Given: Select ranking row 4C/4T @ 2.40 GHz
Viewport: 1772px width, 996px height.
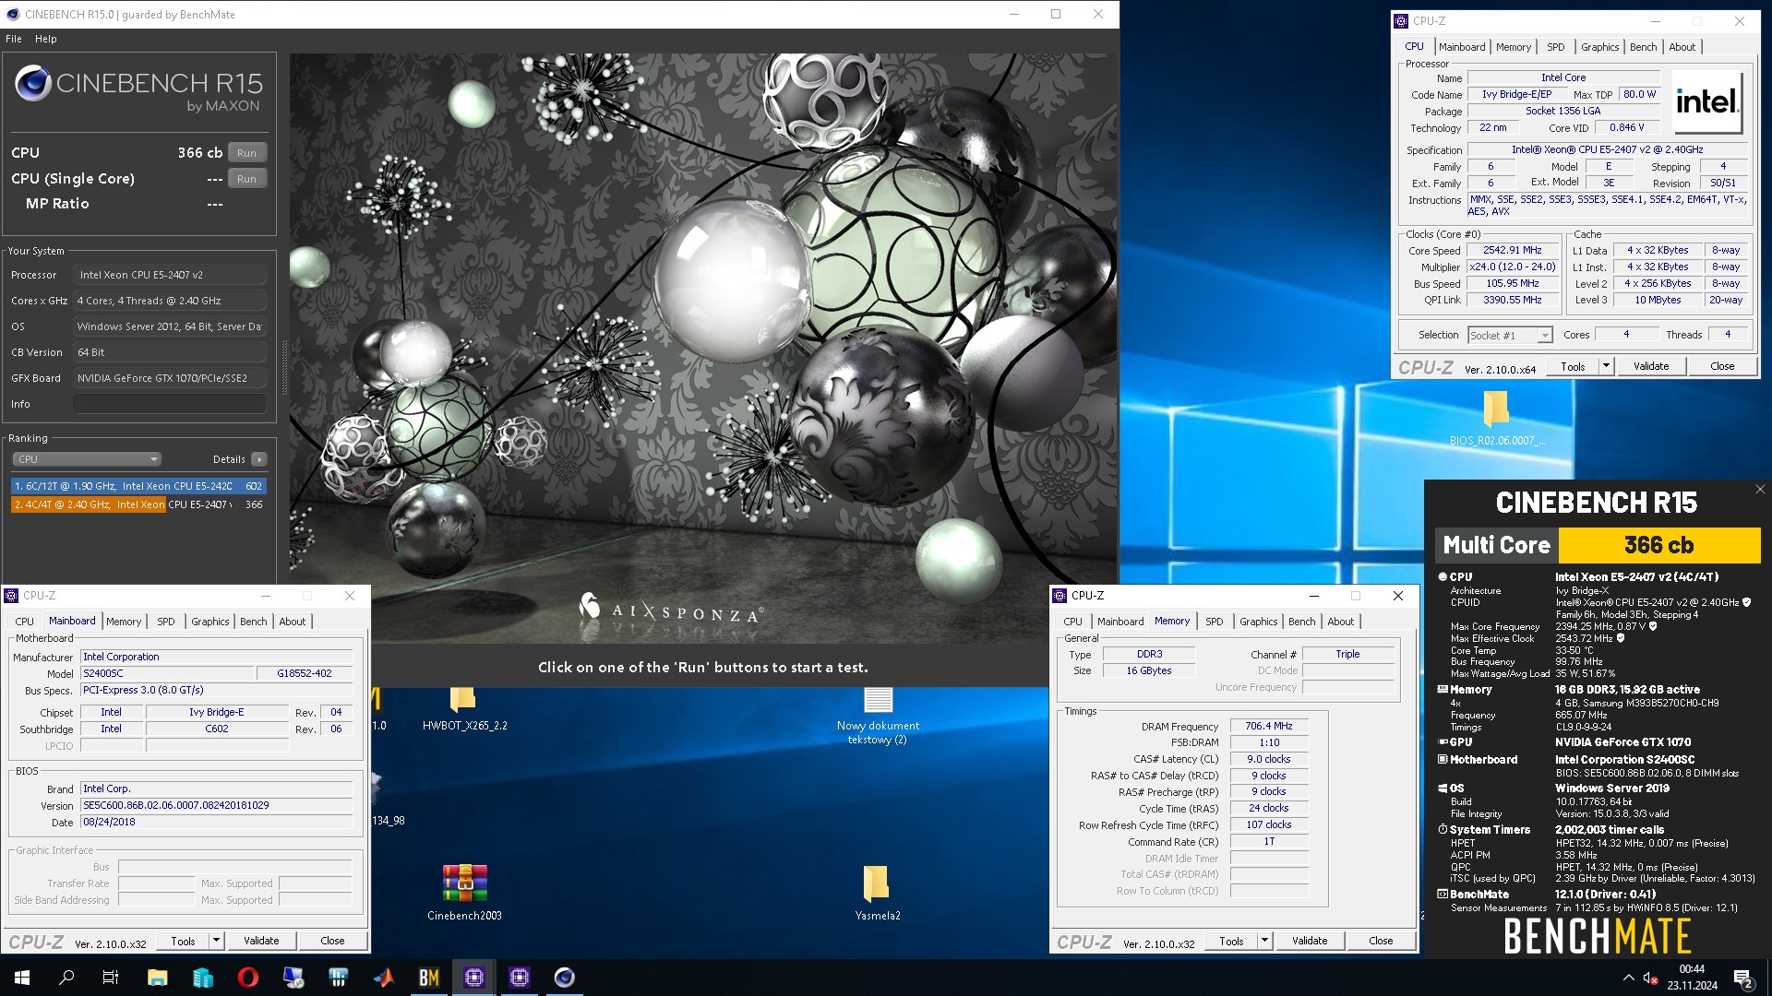Looking at the screenshot, I should (x=138, y=504).
